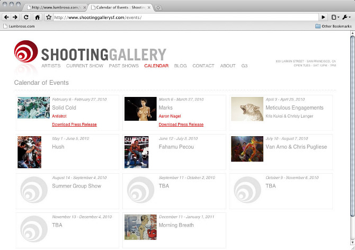Click the Aaron Nagel artist link
The width and height of the screenshot is (355, 250).
pyautogui.click(x=170, y=116)
